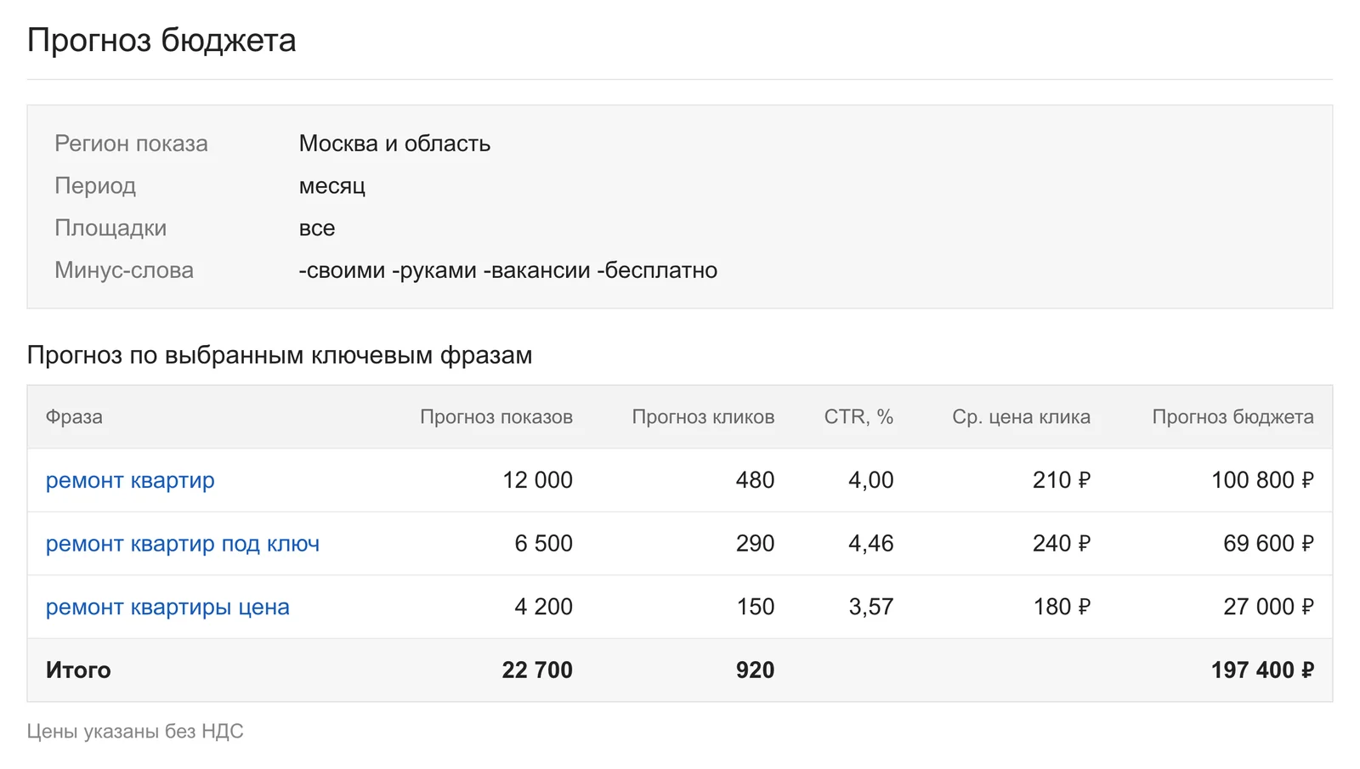The width and height of the screenshot is (1360, 769).
Task: Select the clicks cell '290'
Action: point(755,544)
